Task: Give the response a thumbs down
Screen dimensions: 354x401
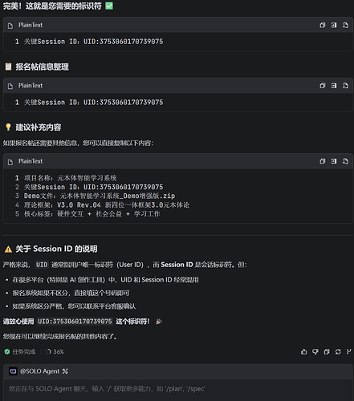Action: pyautogui.click(x=315, y=351)
